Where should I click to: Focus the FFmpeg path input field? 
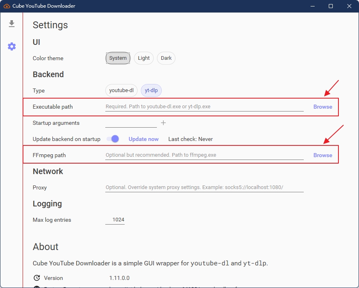tap(205, 155)
